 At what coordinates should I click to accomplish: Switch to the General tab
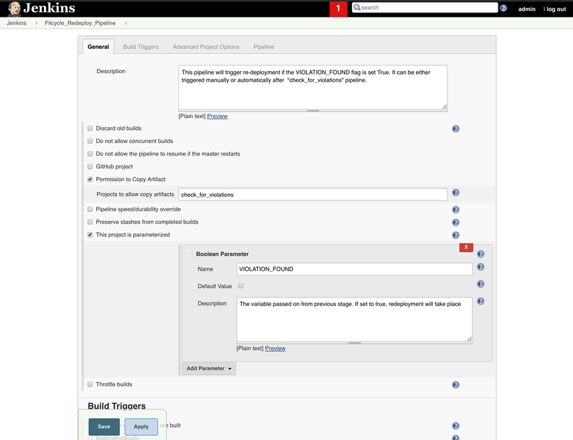(98, 47)
